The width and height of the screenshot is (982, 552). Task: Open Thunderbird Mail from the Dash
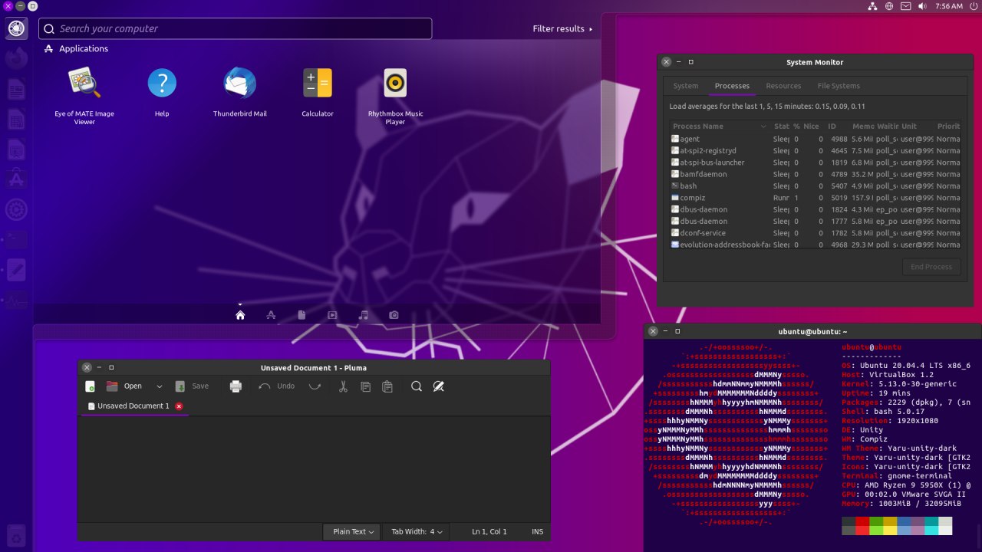click(239, 84)
